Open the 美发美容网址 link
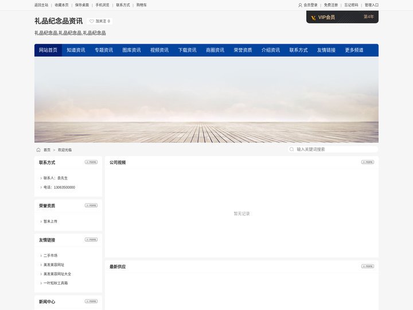413x310 pixels. coord(54,265)
